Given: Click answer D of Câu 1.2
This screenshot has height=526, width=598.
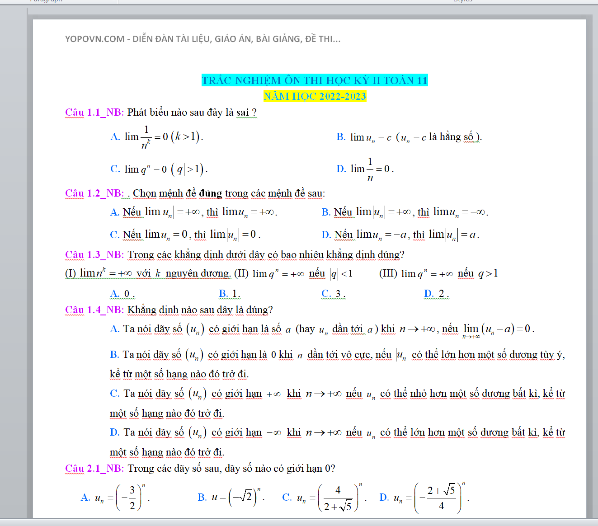Looking at the screenshot, I should (x=400, y=235).
